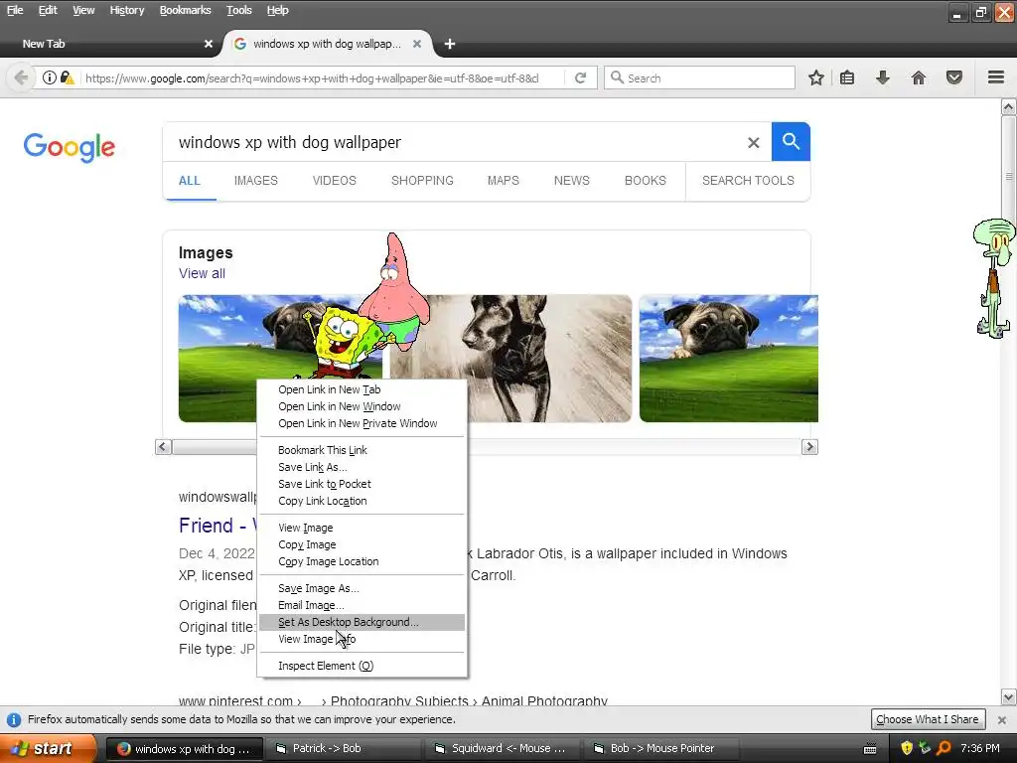Screen dimensions: 1017x763
Task: Click the pug on XP hill thumbnail at right
Action: [728, 359]
